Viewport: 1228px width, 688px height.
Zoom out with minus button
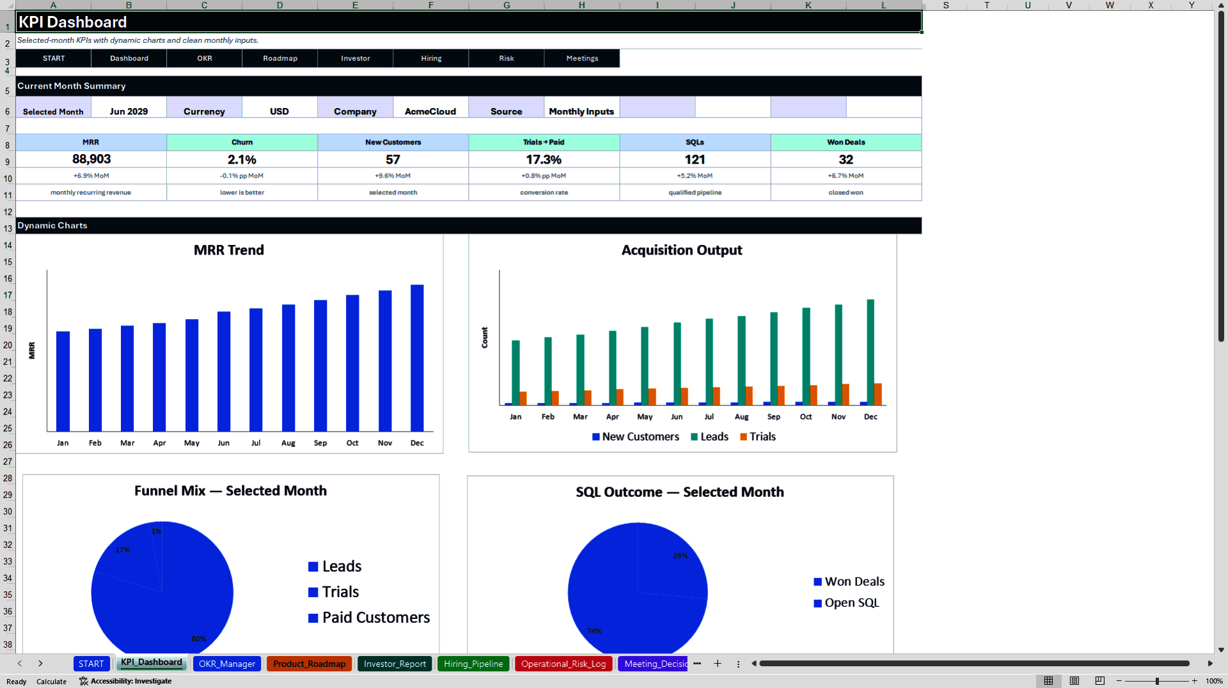tap(1119, 681)
